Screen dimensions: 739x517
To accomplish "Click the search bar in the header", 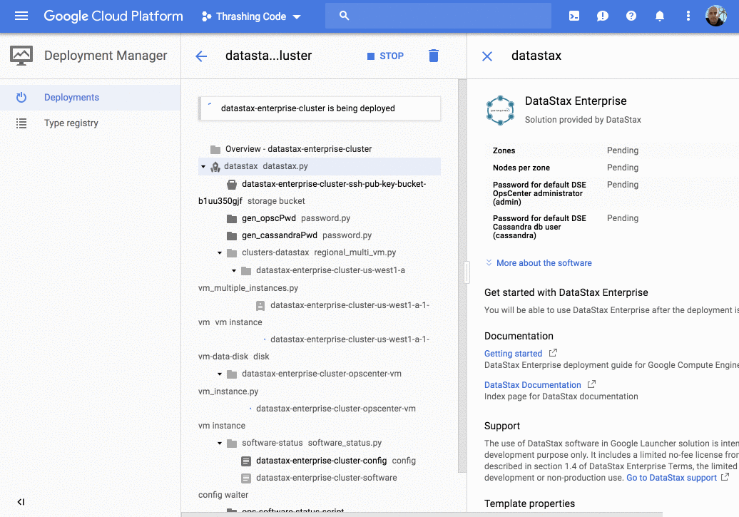I will pyautogui.click(x=438, y=16).
